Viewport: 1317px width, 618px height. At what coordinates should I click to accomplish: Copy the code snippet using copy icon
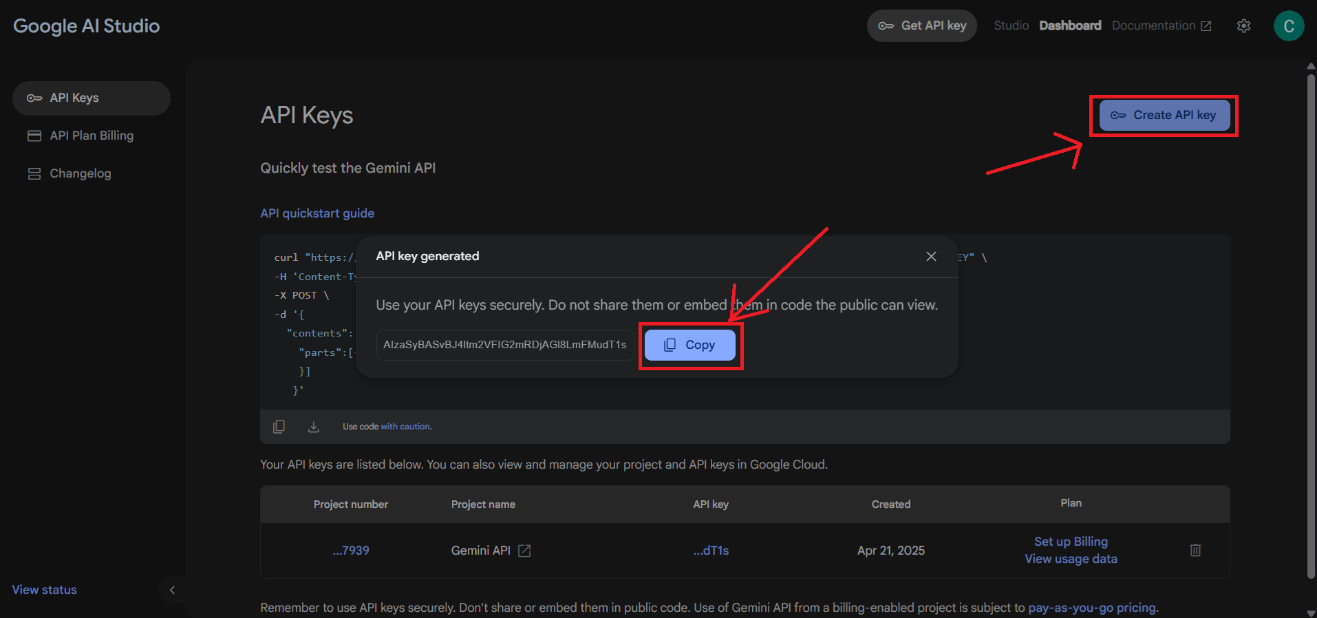coord(279,427)
